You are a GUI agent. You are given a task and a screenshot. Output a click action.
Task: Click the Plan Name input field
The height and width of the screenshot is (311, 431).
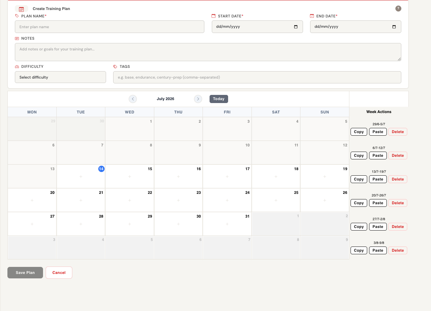[109, 27]
